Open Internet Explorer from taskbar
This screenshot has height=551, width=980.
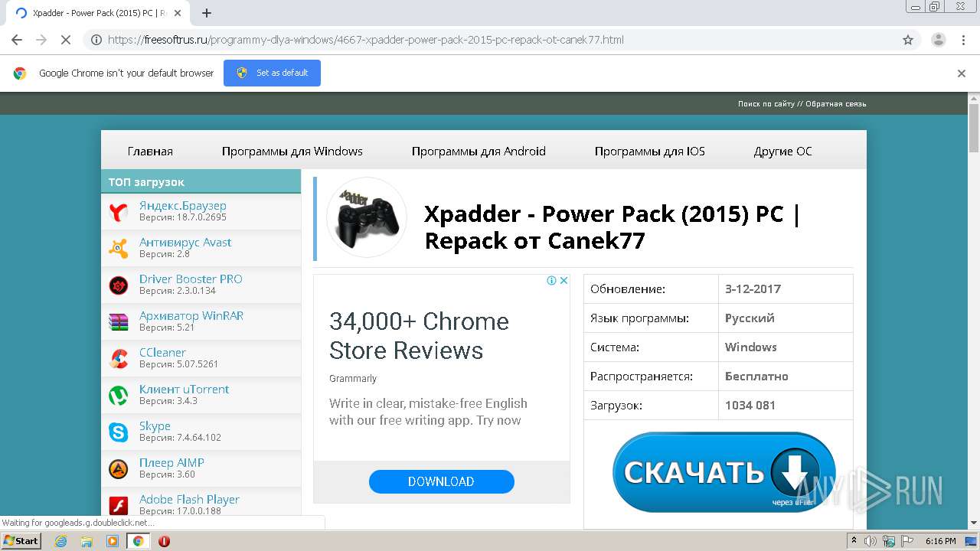(61, 541)
